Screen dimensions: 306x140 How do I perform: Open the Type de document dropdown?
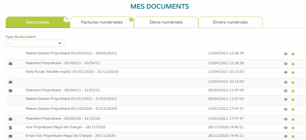[x=35, y=43]
